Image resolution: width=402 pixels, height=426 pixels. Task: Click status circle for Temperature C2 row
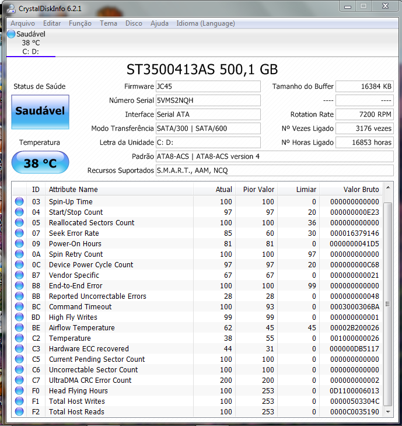pyautogui.click(x=19, y=338)
